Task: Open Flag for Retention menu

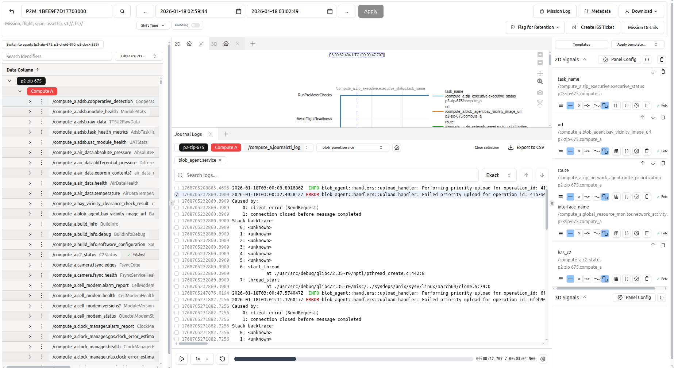Action: click(535, 27)
